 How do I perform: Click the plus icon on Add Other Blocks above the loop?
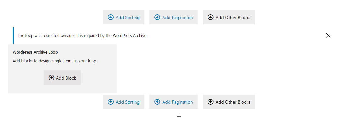point(210,17)
